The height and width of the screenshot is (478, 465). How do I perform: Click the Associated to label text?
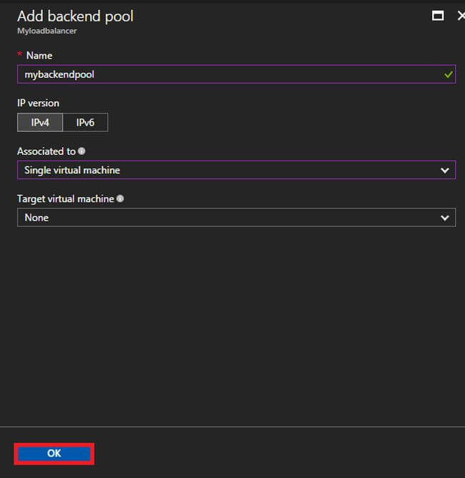[x=46, y=151]
